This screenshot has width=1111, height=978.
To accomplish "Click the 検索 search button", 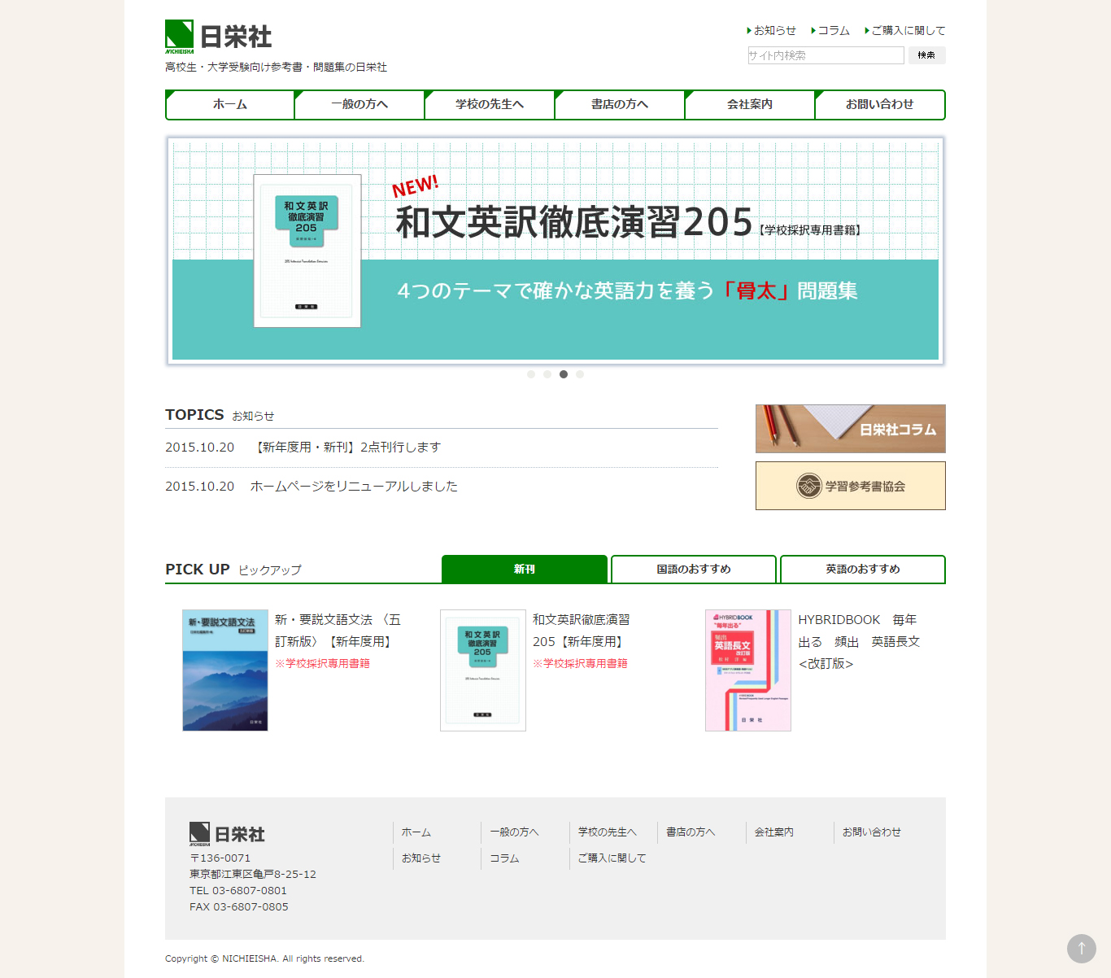I will [x=926, y=55].
